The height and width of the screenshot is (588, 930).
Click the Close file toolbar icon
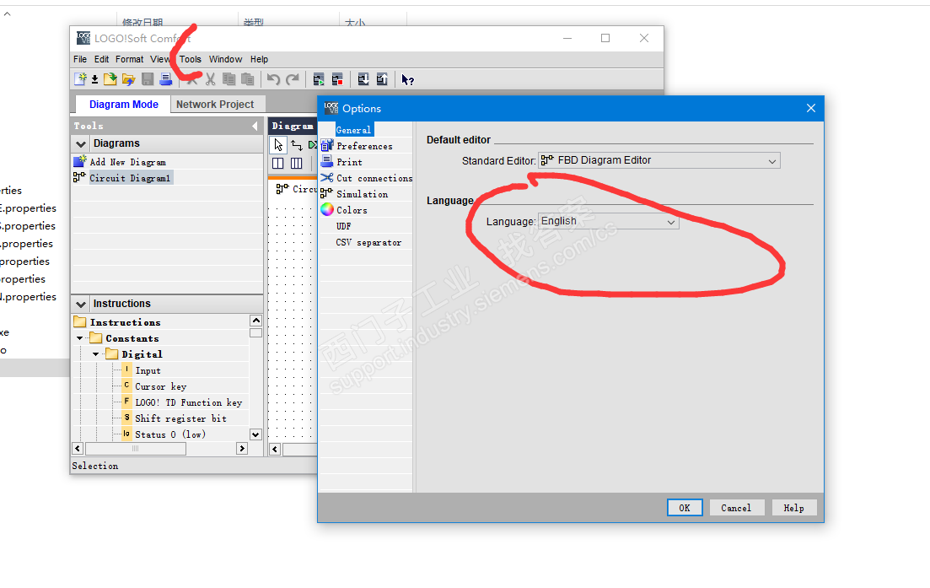pyautogui.click(x=129, y=79)
